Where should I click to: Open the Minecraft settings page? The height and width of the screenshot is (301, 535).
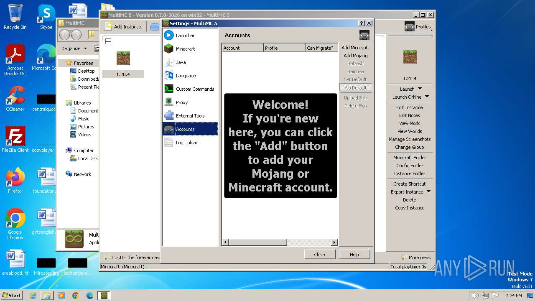coord(190,49)
